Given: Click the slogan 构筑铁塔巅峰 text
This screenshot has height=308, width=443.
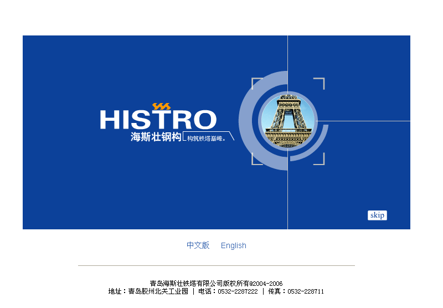Looking at the screenshot, I should (206, 138).
